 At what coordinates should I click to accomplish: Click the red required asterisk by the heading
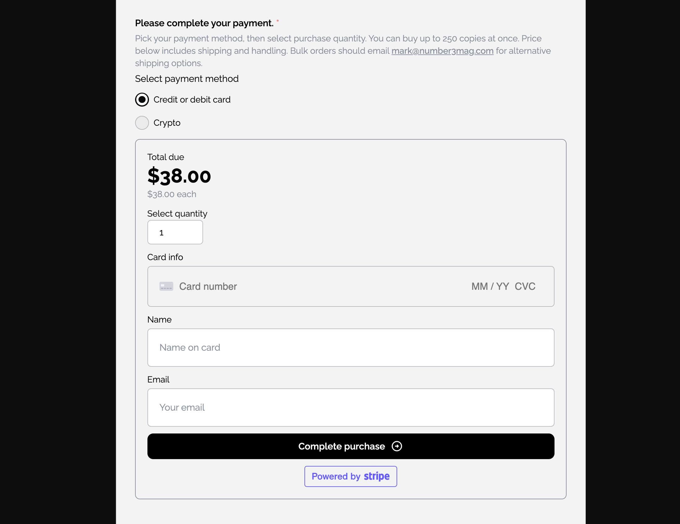pos(278,21)
